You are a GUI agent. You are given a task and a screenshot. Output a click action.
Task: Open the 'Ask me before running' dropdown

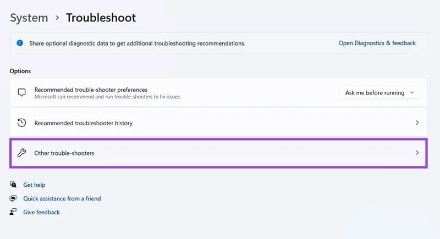click(x=380, y=93)
